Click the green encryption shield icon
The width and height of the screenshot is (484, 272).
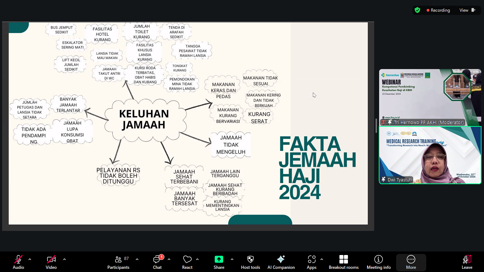pos(417,10)
